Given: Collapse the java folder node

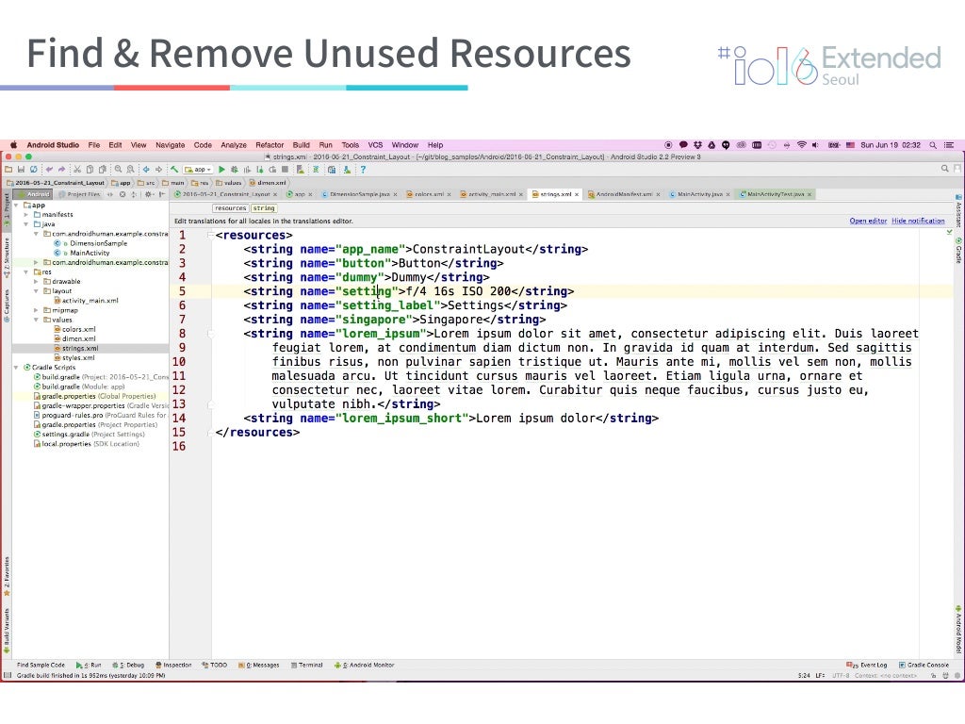Looking at the screenshot, I should coord(25,224).
